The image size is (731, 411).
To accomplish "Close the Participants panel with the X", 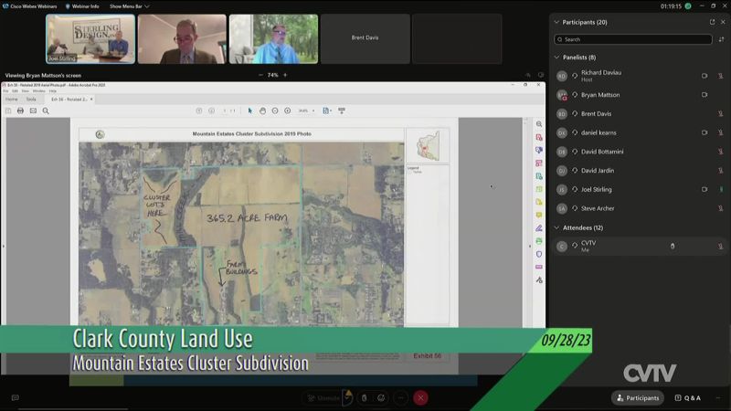I will (723, 22).
